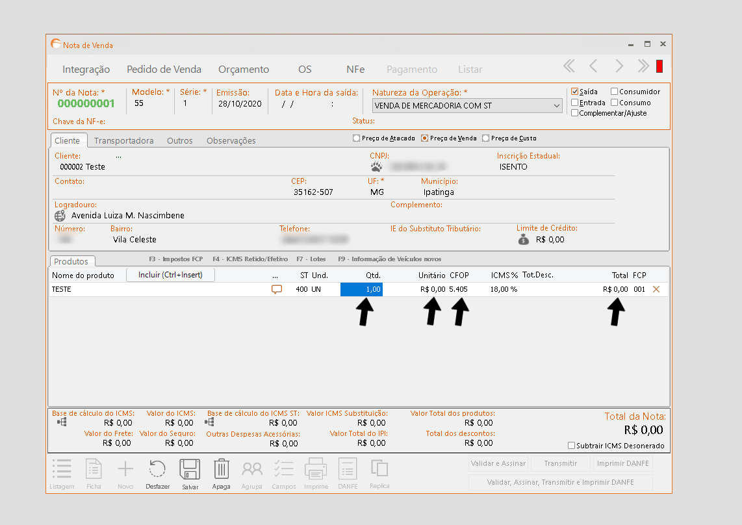Open F4 - ICMS Retido/Efetivo link
742x525 pixels.
pos(250,259)
